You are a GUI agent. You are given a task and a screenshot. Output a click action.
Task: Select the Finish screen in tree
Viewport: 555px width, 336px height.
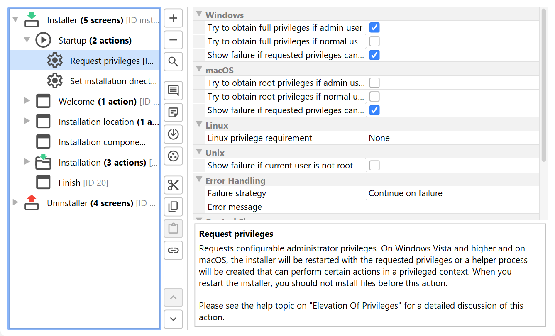pos(69,183)
